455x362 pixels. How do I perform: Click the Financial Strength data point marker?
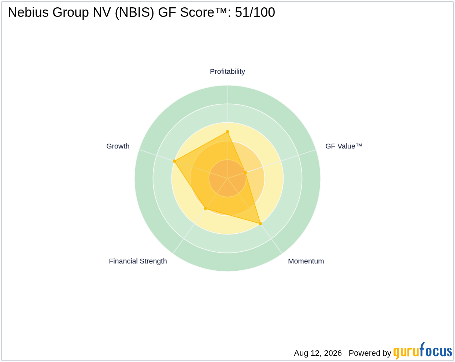pyautogui.click(x=206, y=208)
